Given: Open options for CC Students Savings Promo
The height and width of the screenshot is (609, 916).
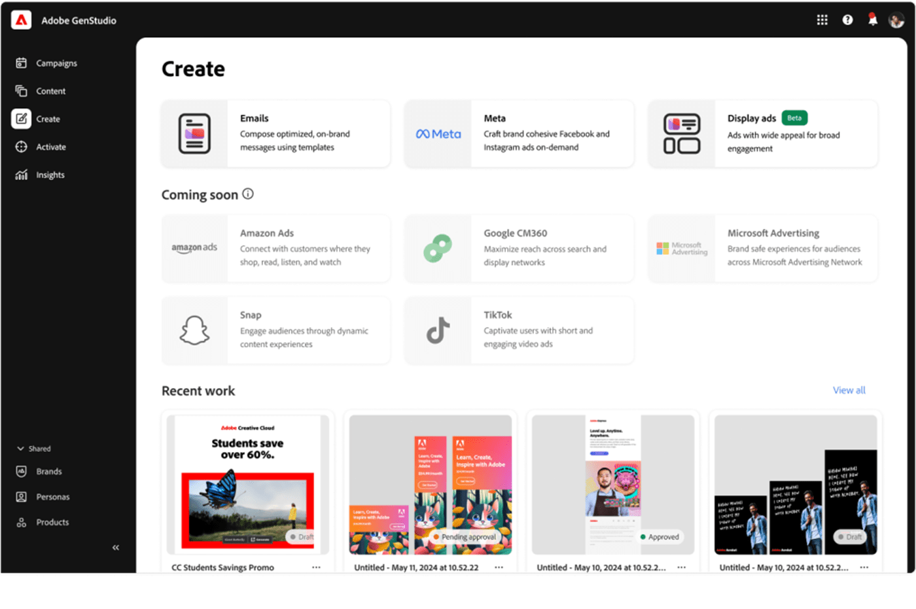Looking at the screenshot, I should 316,567.
